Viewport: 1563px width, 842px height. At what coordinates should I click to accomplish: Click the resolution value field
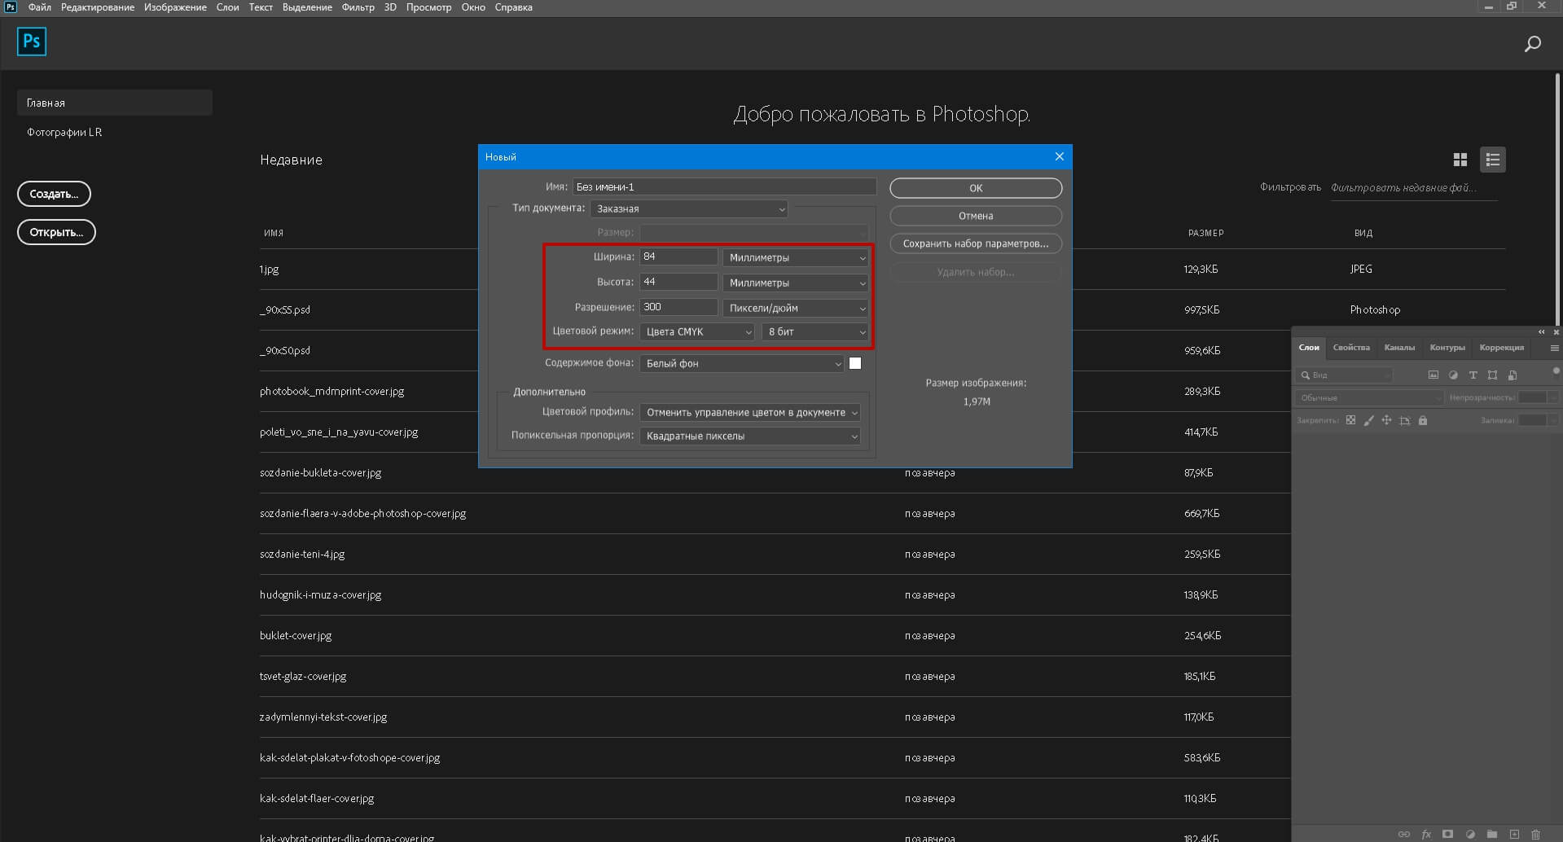[x=678, y=307]
